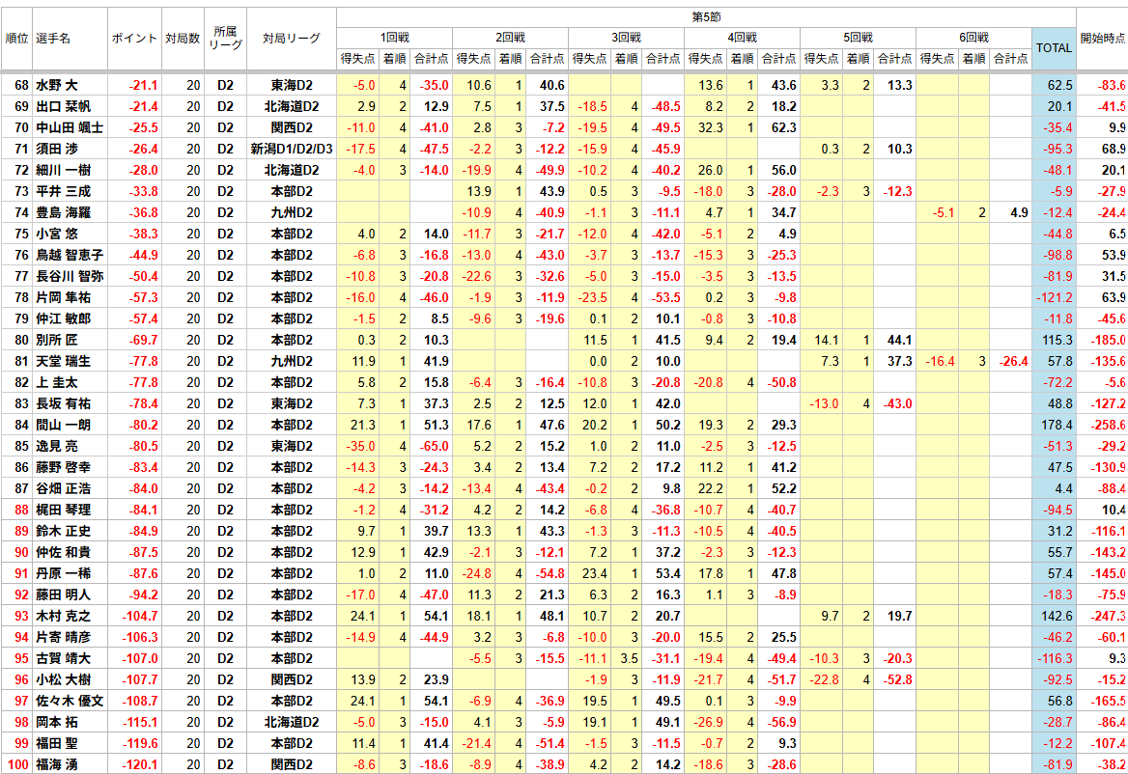Select player name 別所 匠
1128x774 pixels.
click(x=57, y=340)
